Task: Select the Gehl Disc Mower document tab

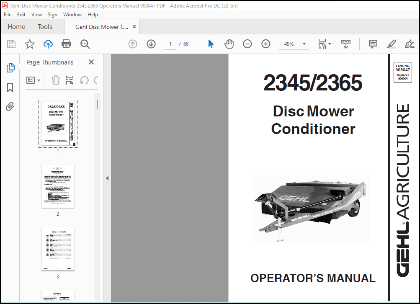Action: click(x=101, y=27)
